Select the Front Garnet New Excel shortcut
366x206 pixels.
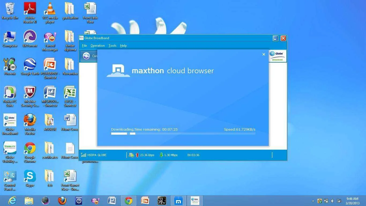[x=70, y=181]
